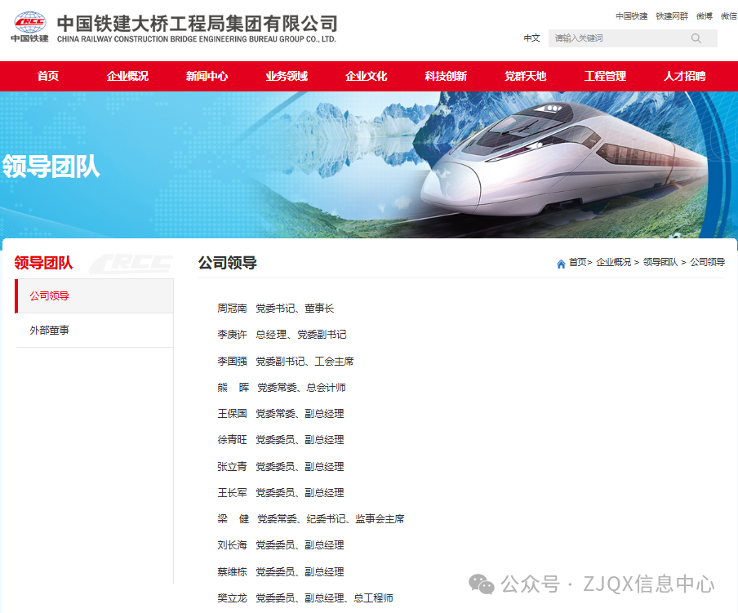Image resolution: width=738 pixels, height=613 pixels.
Task: Open the 企业文化 navigation menu
Action: [x=366, y=77]
